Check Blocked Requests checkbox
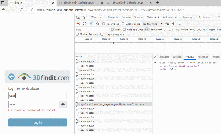 click(77, 34)
